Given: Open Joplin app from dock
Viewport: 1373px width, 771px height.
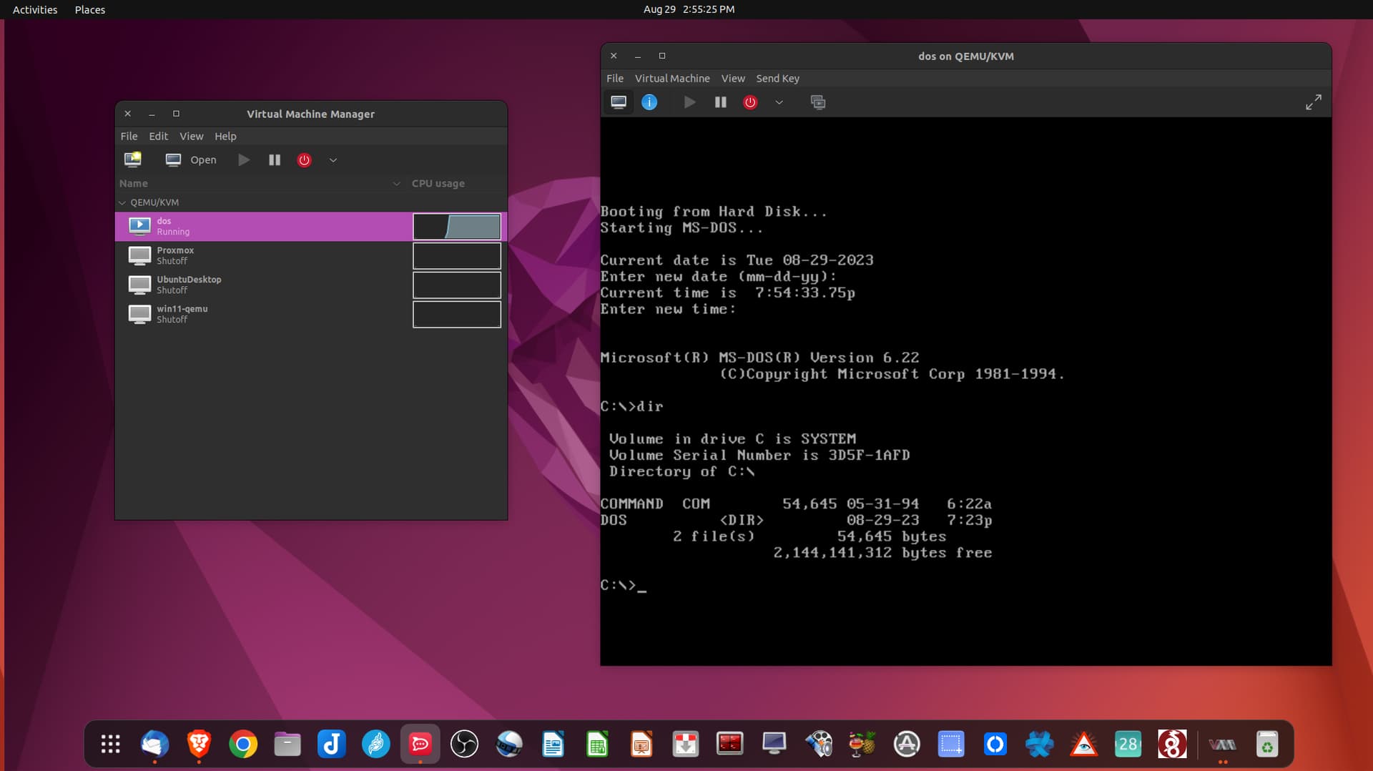Looking at the screenshot, I should coord(332,745).
